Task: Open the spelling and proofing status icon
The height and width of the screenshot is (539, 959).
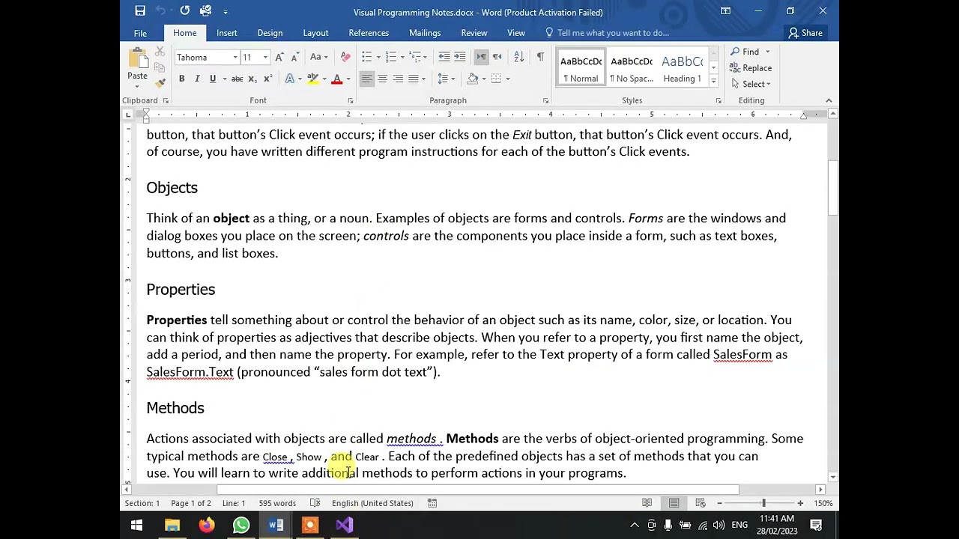Action: click(x=315, y=503)
